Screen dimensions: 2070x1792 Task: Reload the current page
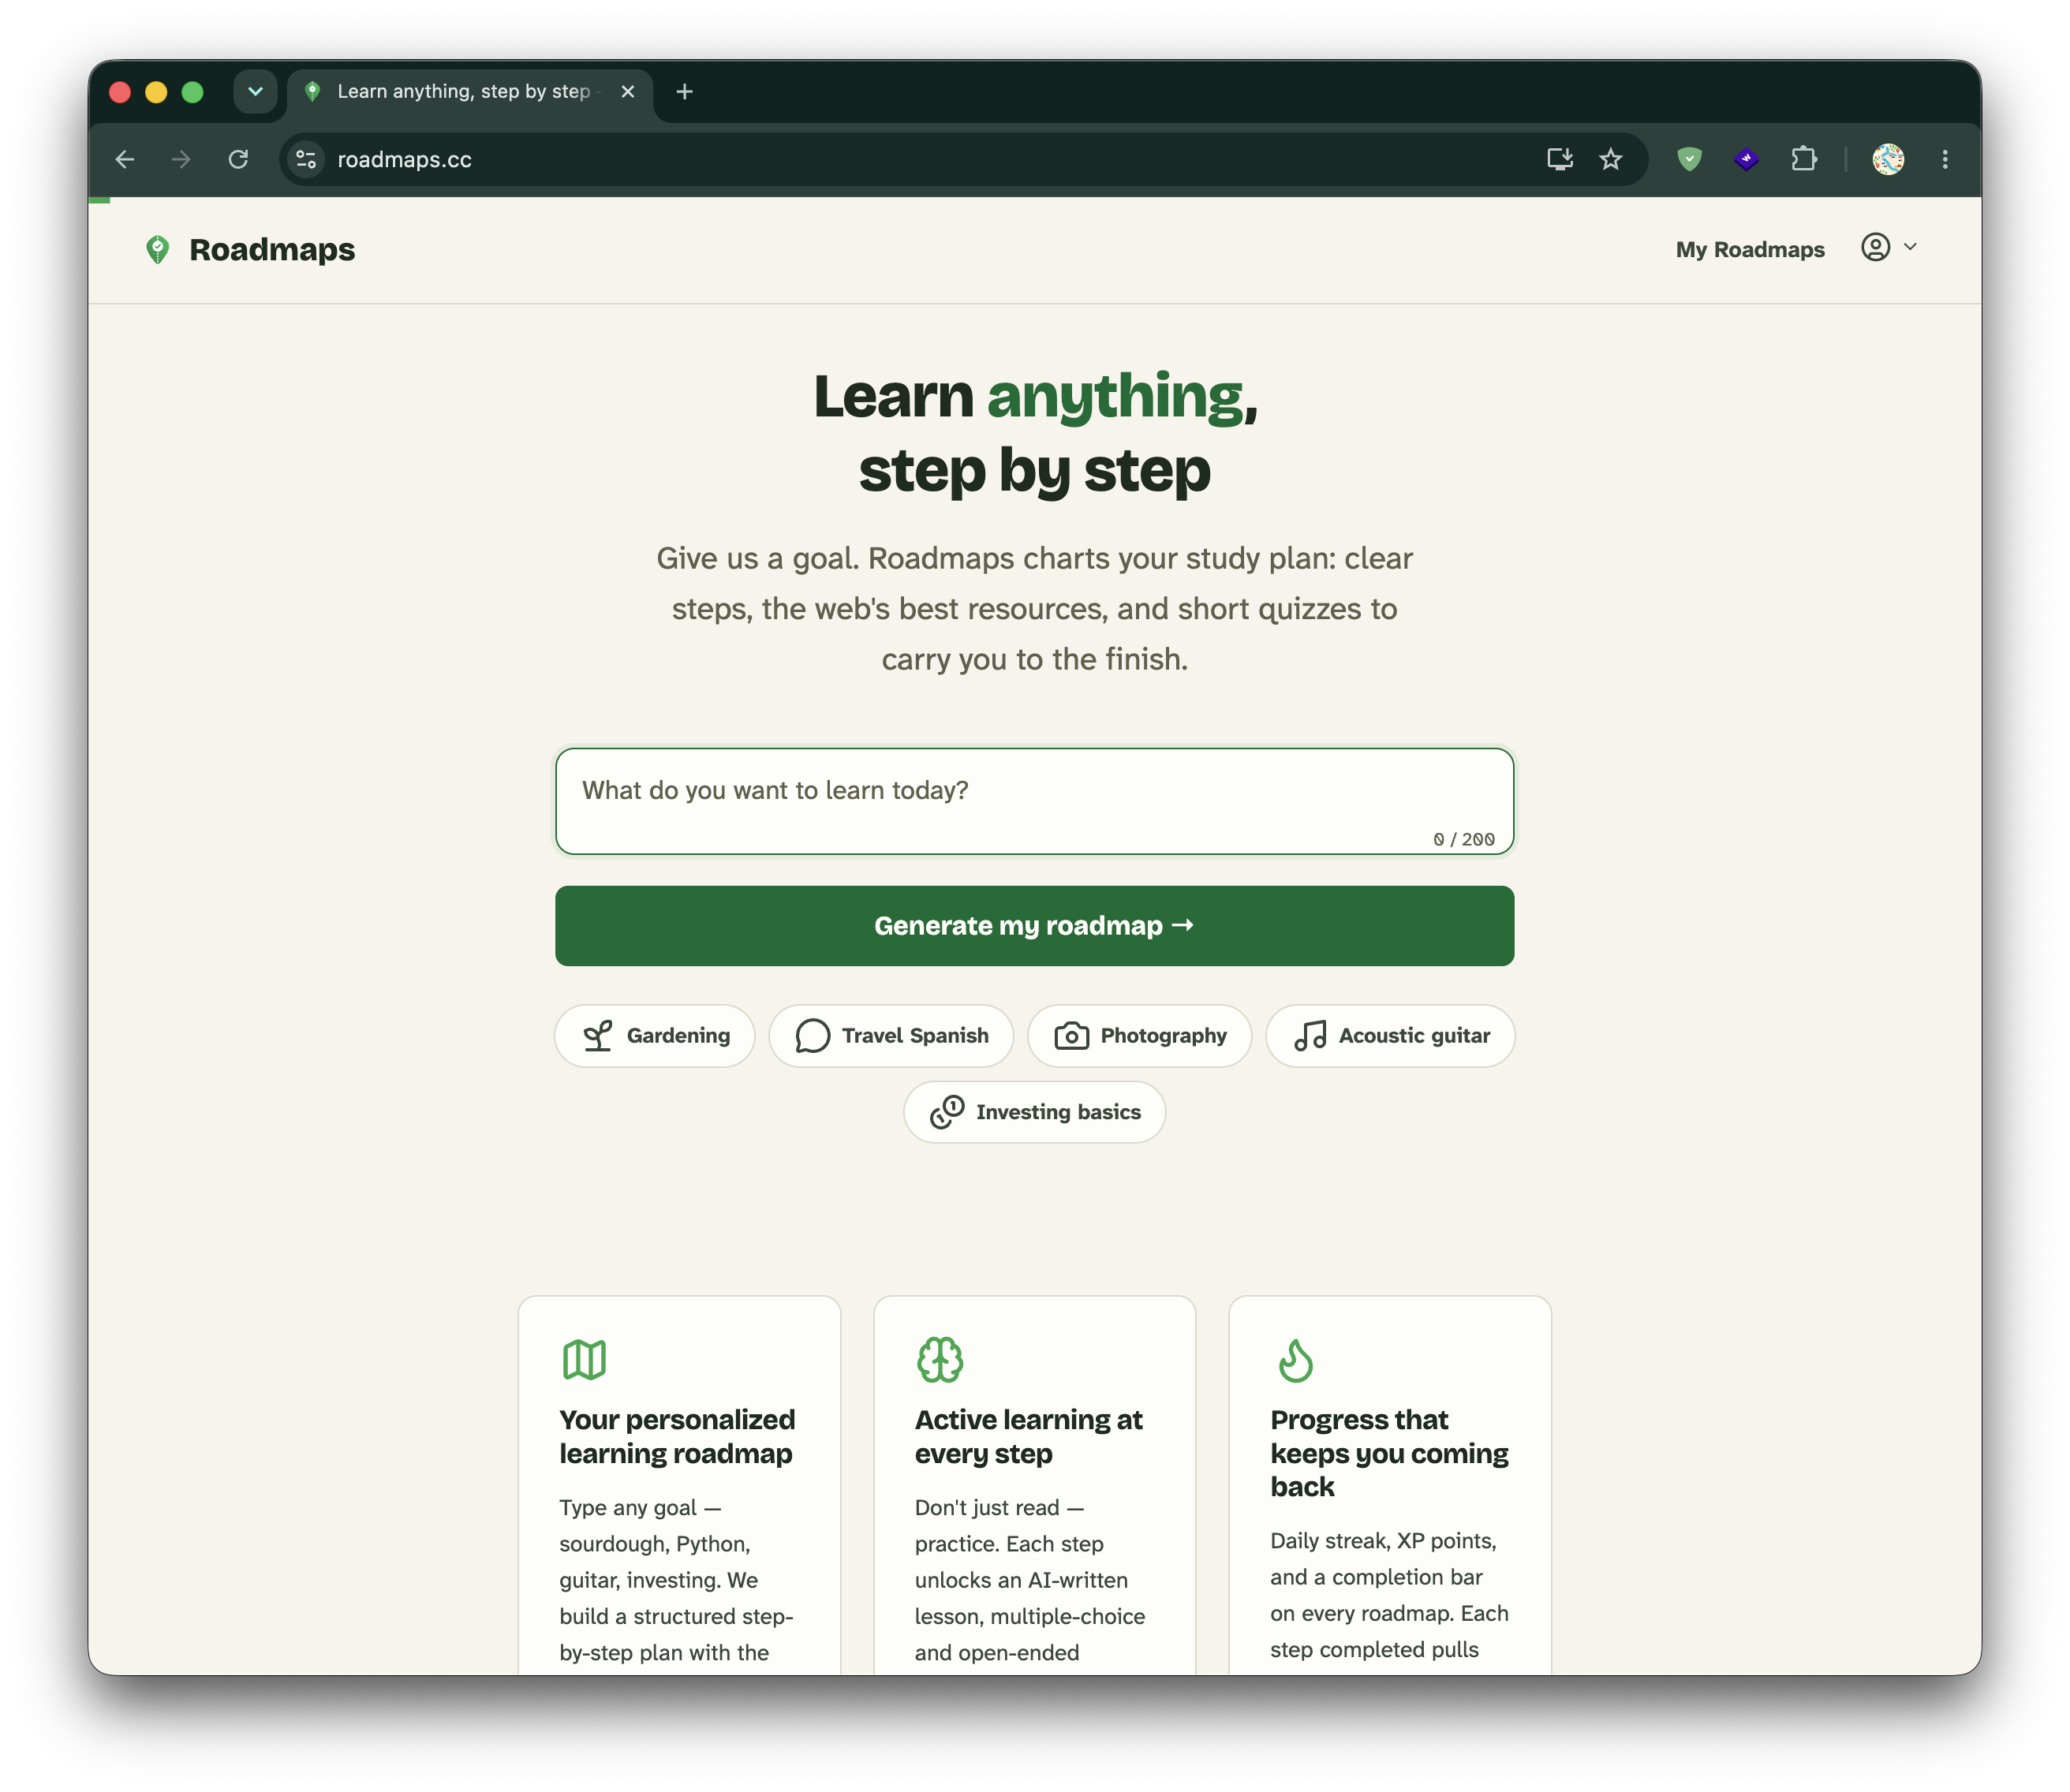tap(238, 159)
